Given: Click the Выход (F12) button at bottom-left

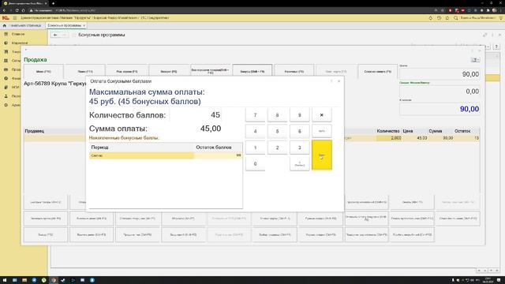Looking at the screenshot, I should click(x=46, y=235).
